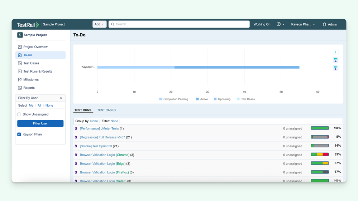
Task: Open Browser Validation Login (Edge) run
Action: tap(102, 164)
